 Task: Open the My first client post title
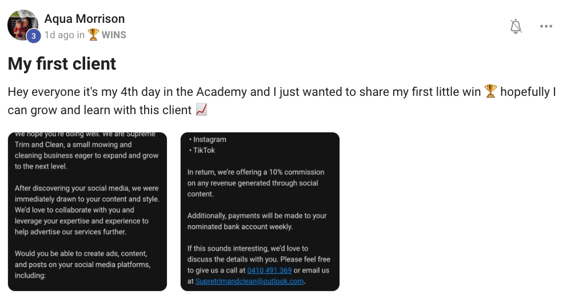pyautogui.click(x=62, y=64)
